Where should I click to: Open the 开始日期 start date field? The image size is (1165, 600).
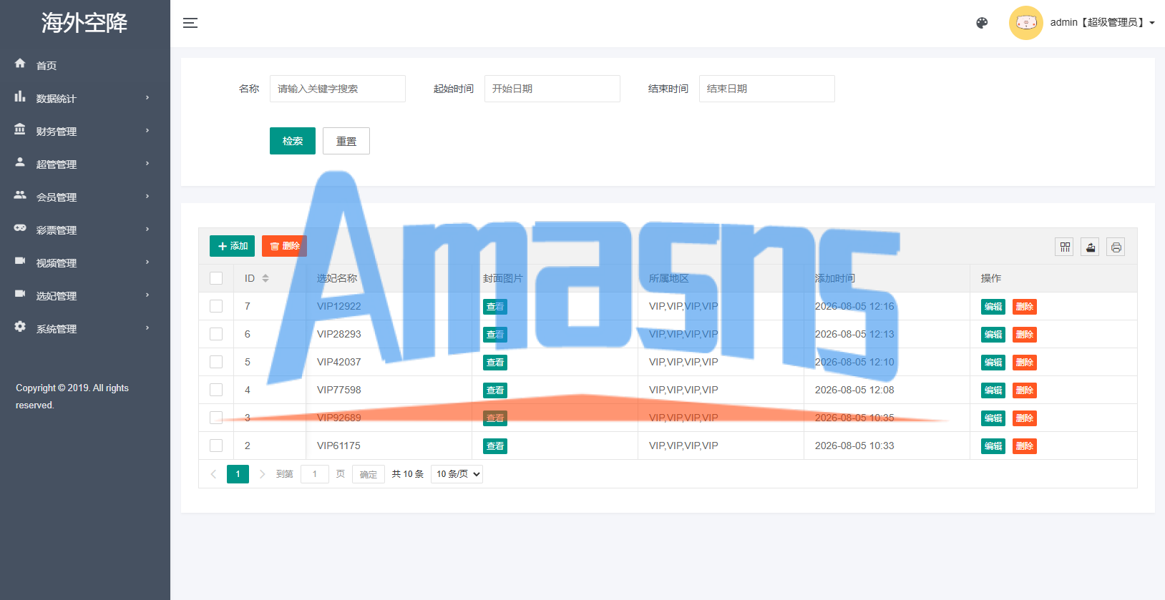tap(552, 89)
